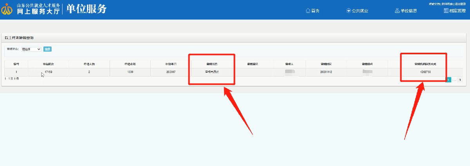The image size is (470, 166).
Task: Click the batch number cell 17459
Action: coord(49,72)
